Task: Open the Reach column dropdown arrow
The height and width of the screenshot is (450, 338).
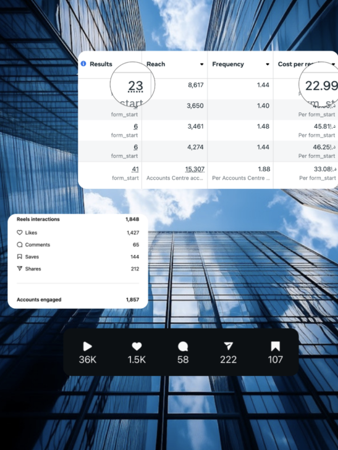Action: pyautogui.click(x=201, y=64)
